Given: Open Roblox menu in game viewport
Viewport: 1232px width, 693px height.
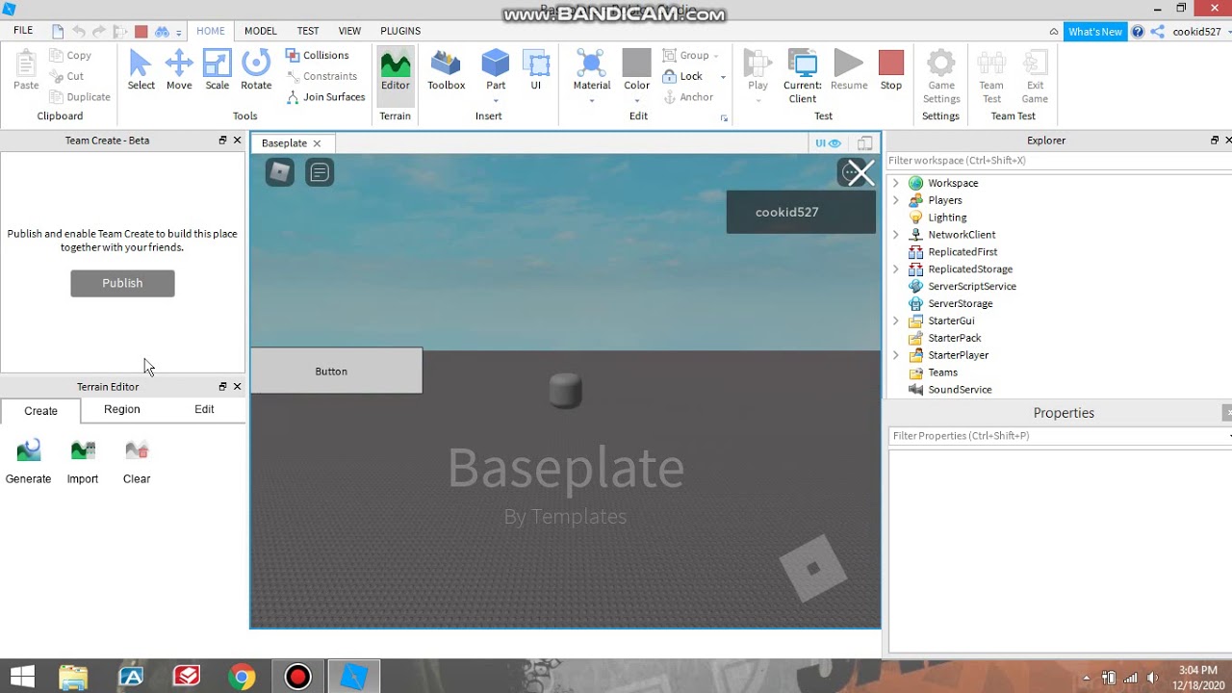Looking at the screenshot, I should (280, 172).
